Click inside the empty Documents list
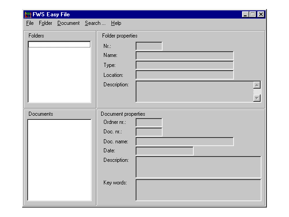Screen dimensions: 289x217 pos(59,160)
